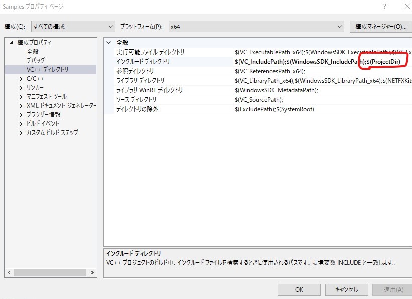Click the help question mark icon
Screen dimensions: 412x299
coord(385,6)
